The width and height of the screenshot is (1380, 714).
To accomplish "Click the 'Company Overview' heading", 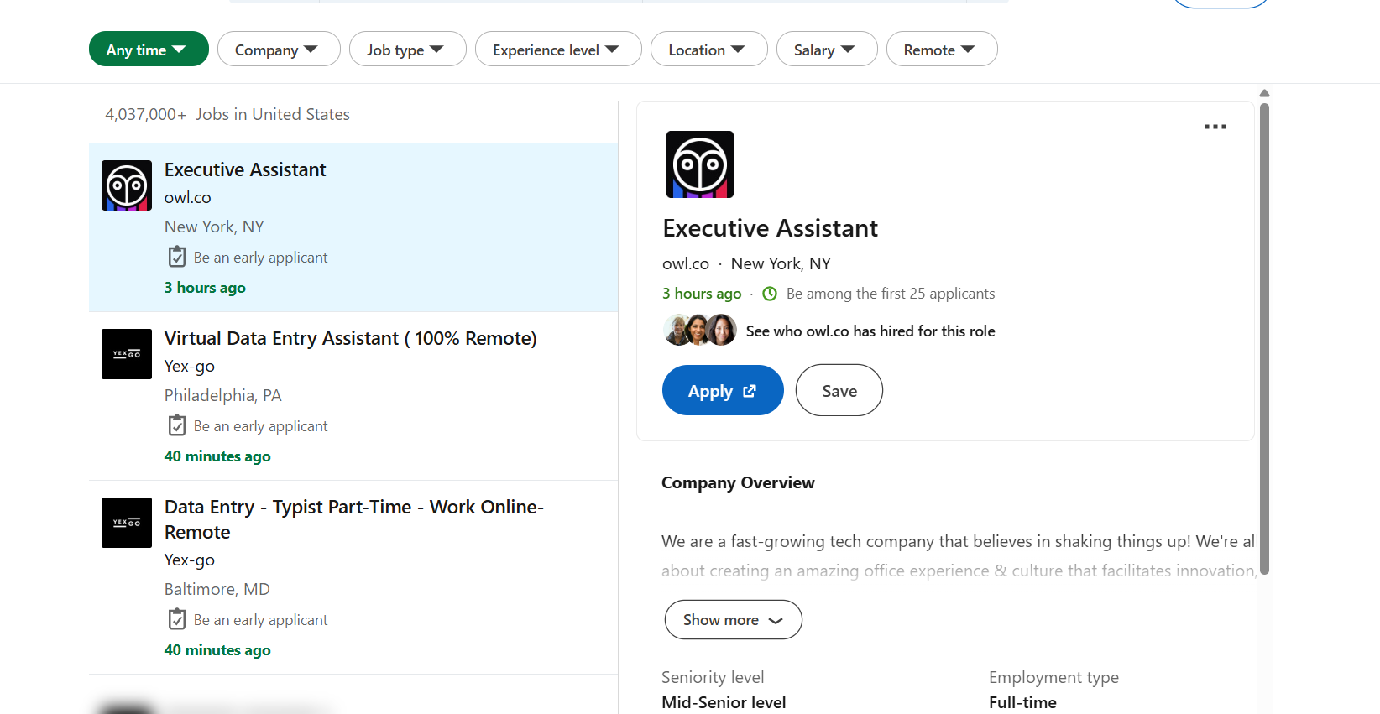I will point(738,482).
